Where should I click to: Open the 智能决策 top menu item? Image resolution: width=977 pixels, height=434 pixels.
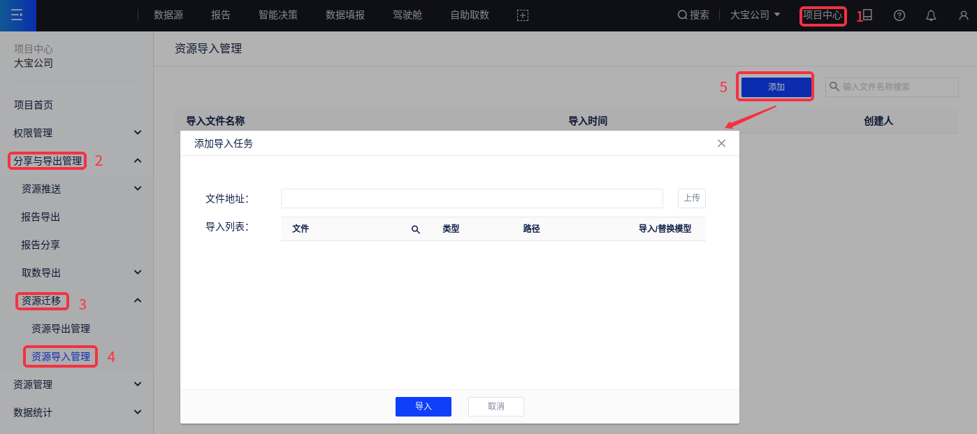pyautogui.click(x=277, y=15)
